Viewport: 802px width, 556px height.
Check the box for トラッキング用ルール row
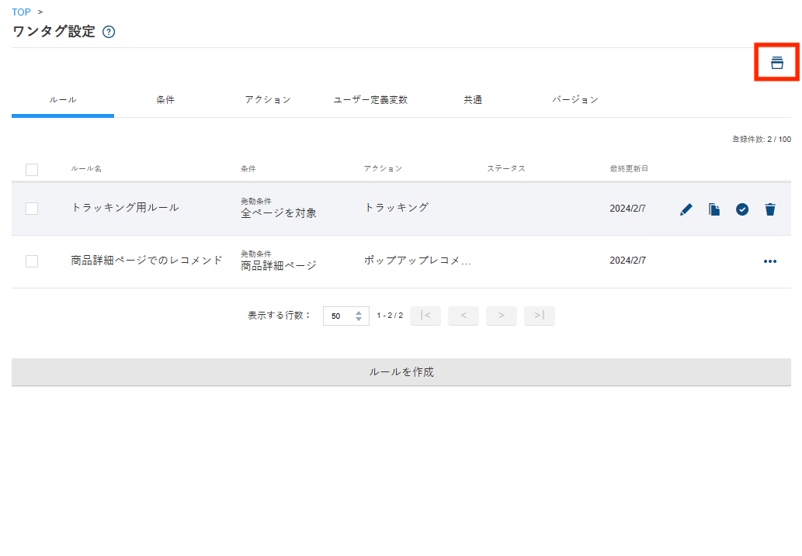click(32, 209)
